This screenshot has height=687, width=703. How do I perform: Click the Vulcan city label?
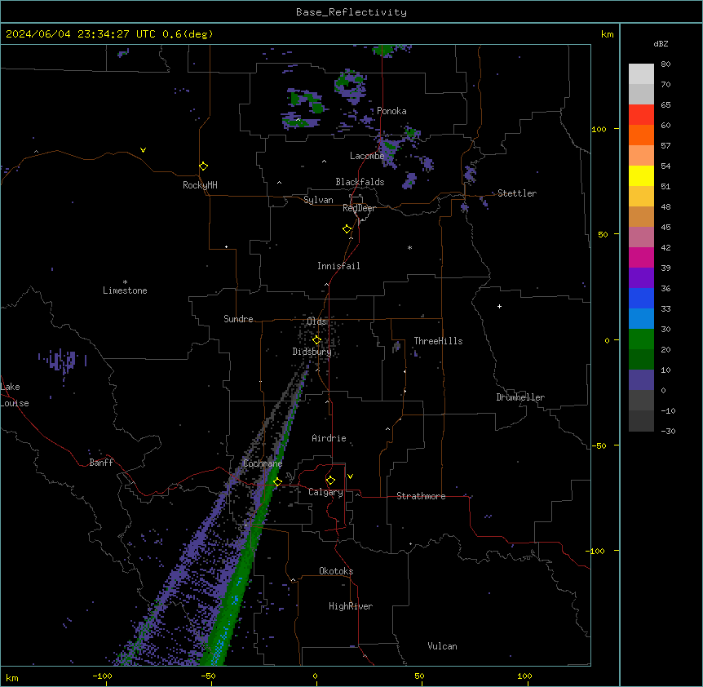click(x=442, y=646)
